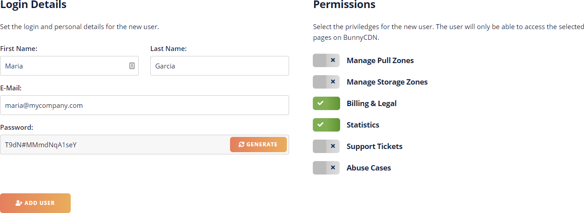Toggle on the Abuse Cases permission
This screenshot has width=584, height=213.
tap(326, 168)
